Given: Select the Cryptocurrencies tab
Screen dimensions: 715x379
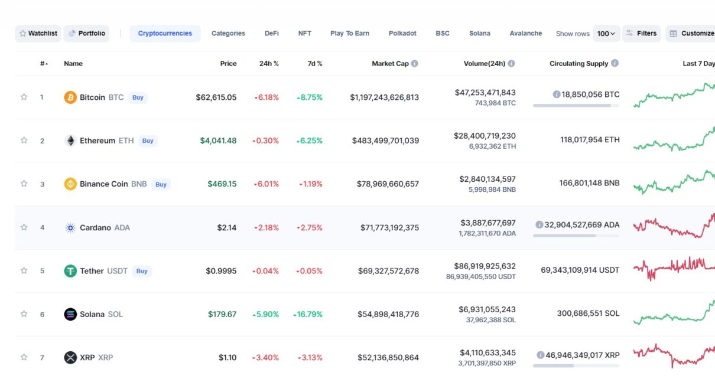Looking at the screenshot, I should click(x=165, y=34).
